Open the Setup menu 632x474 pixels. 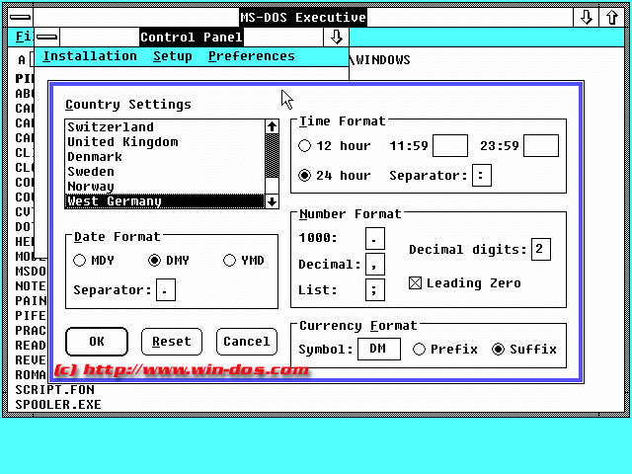173,56
